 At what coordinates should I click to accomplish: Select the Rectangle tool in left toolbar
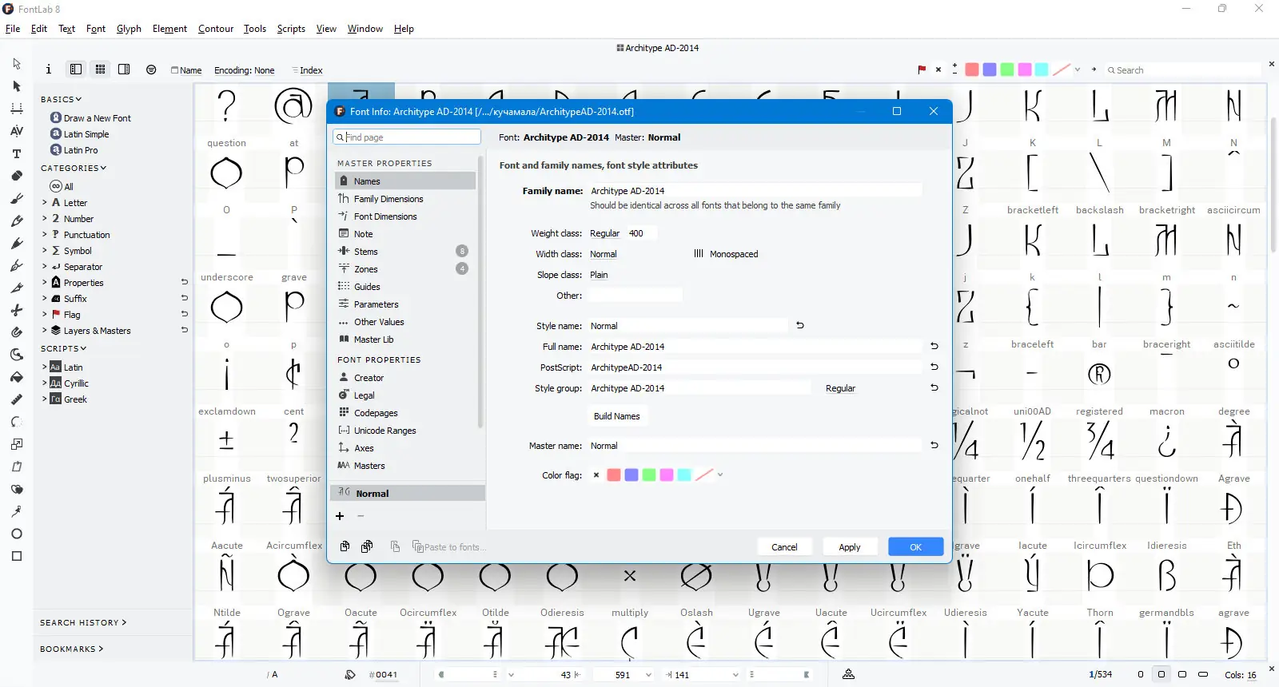click(x=17, y=556)
